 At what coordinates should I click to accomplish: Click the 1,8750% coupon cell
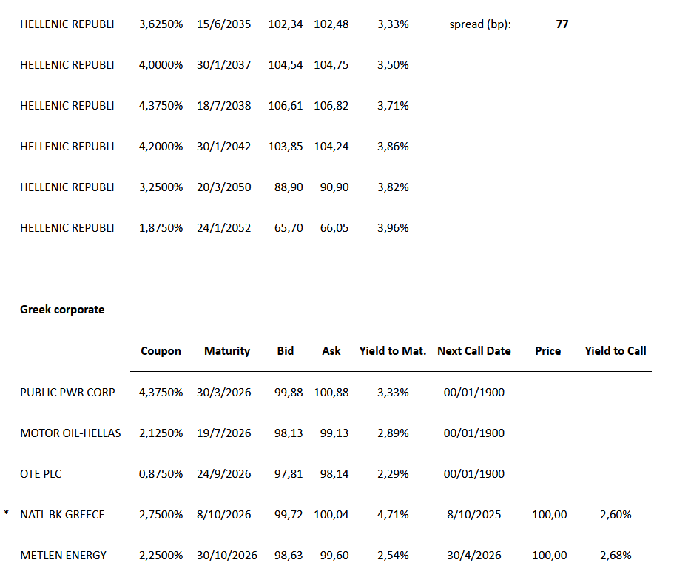(x=161, y=228)
